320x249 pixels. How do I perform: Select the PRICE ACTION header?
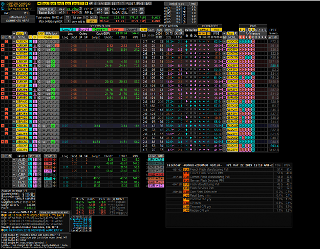point(168,26)
